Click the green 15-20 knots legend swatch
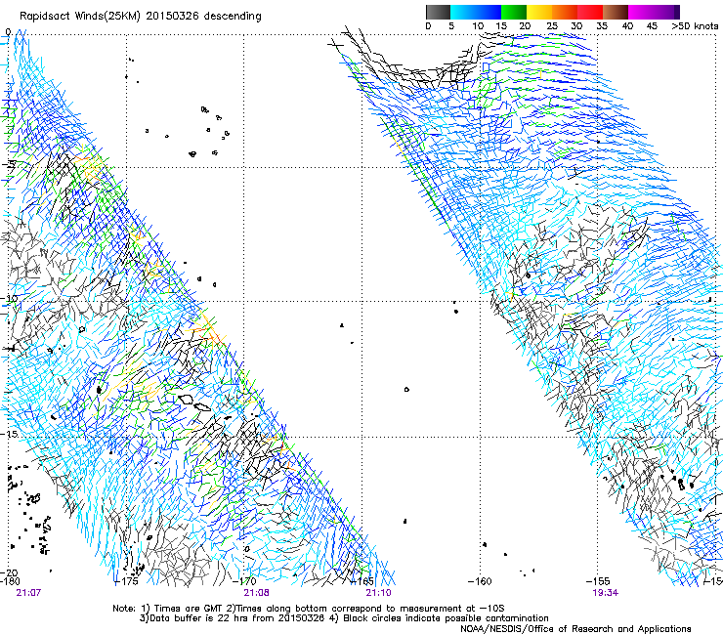The height and width of the screenshot is (635, 723). (514, 12)
